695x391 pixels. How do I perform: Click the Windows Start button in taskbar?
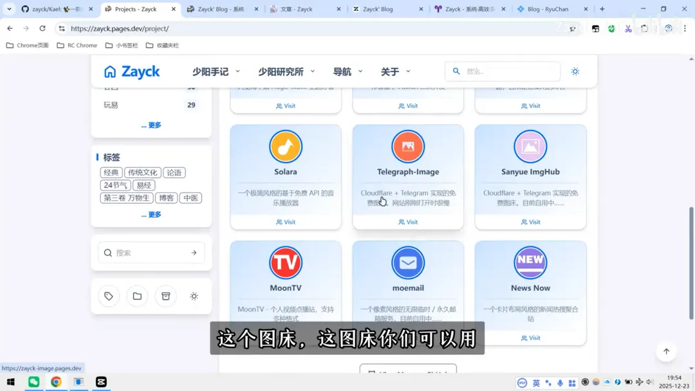[11, 382]
